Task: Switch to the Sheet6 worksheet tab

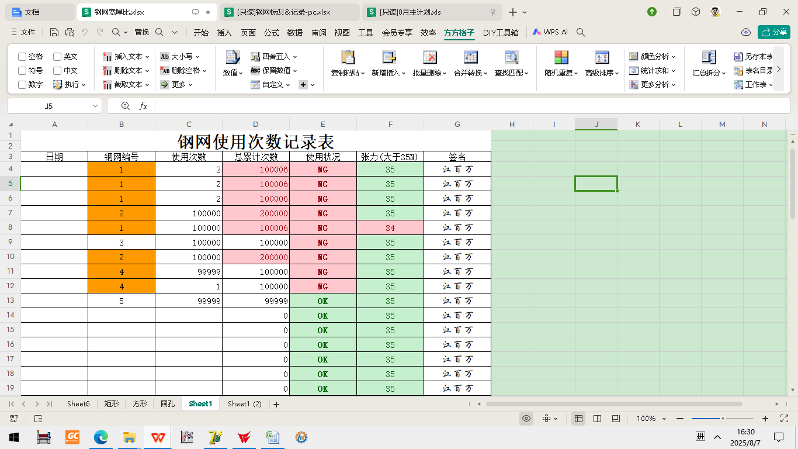Action: [78, 404]
